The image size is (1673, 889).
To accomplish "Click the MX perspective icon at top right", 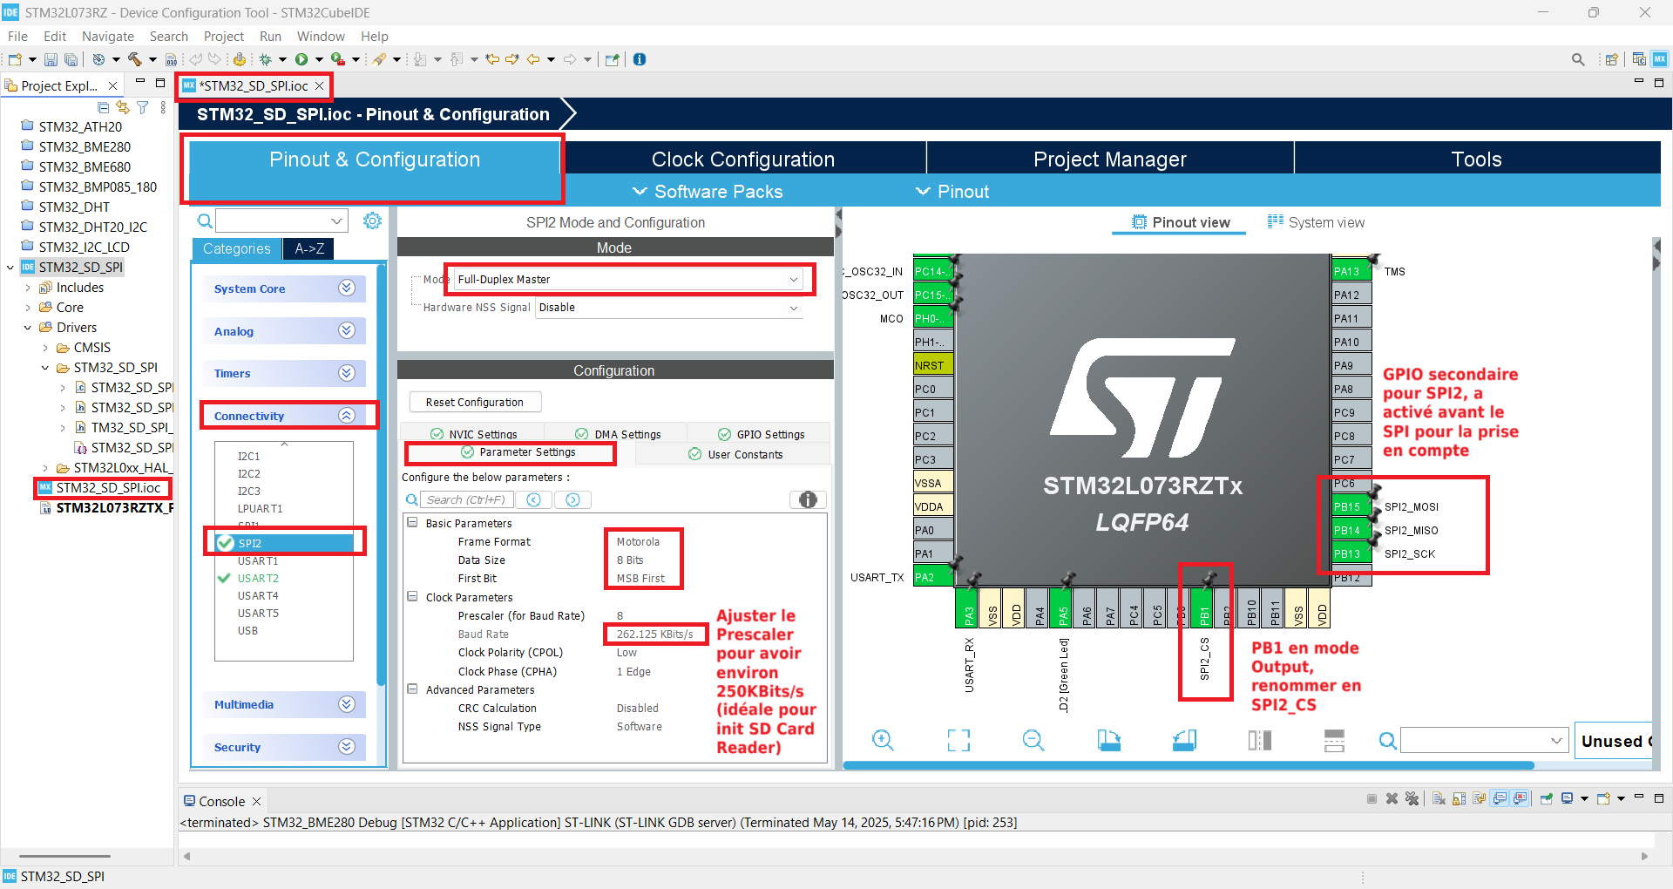I will point(1660,59).
